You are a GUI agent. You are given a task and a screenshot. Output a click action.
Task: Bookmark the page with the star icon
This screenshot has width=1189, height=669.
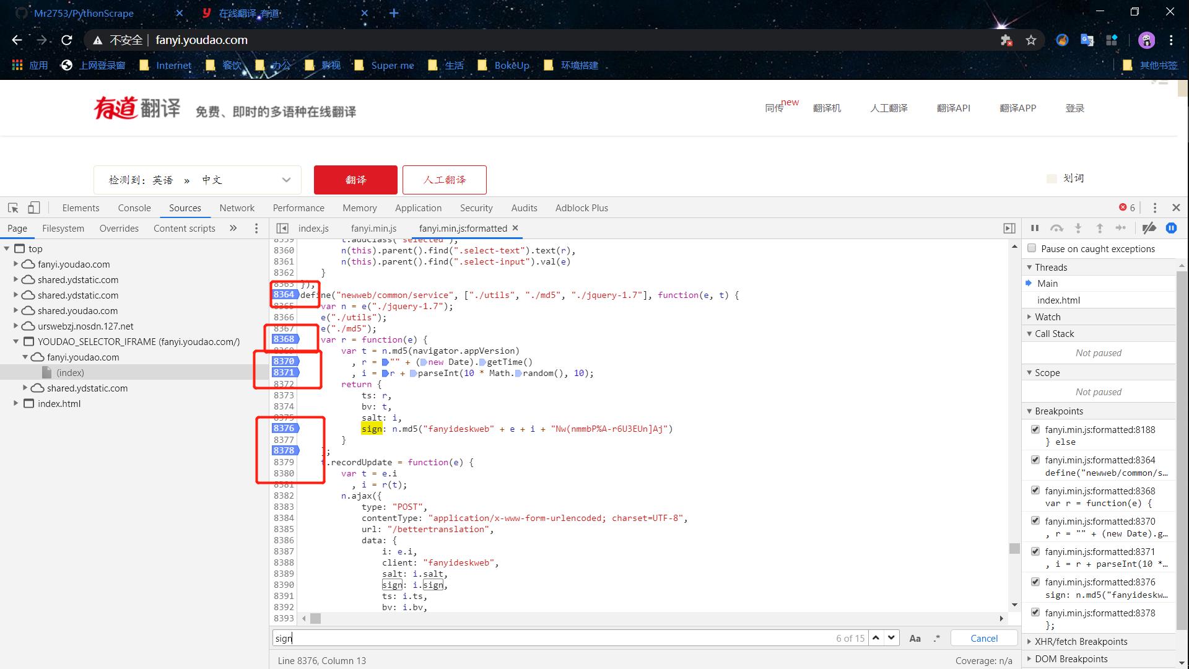(1031, 40)
